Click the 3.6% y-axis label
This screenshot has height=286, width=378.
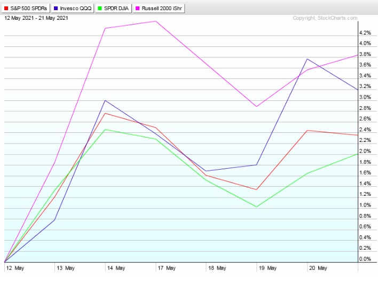coord(365,65)
